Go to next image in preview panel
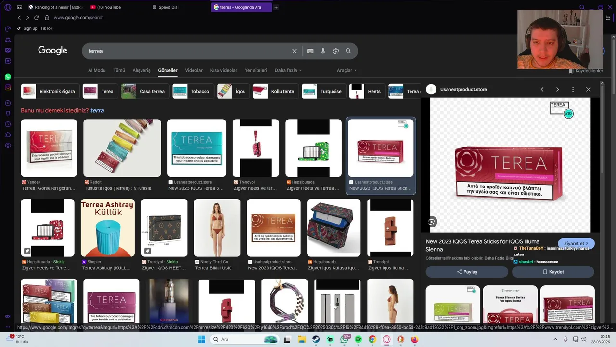Image resolution: width=616 pixels, height=347 pixels. click(557, 89)
